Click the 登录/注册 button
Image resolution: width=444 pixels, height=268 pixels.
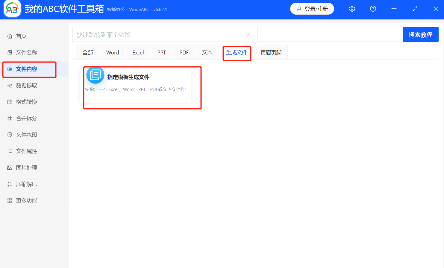click(312, 9)
